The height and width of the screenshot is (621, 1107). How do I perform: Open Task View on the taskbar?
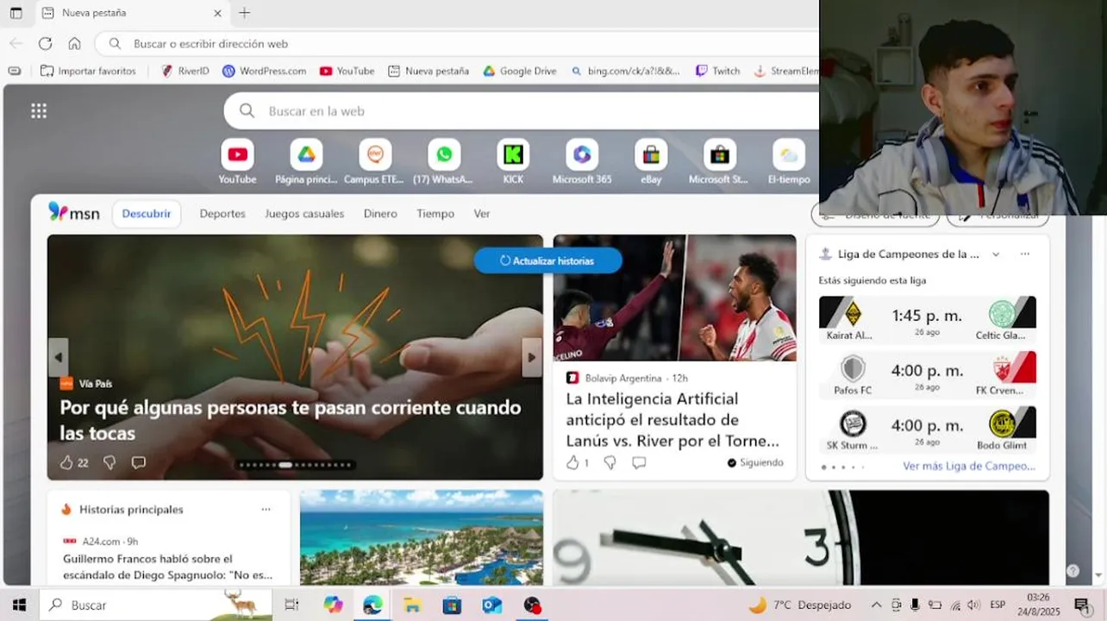[x=291, y=605]
